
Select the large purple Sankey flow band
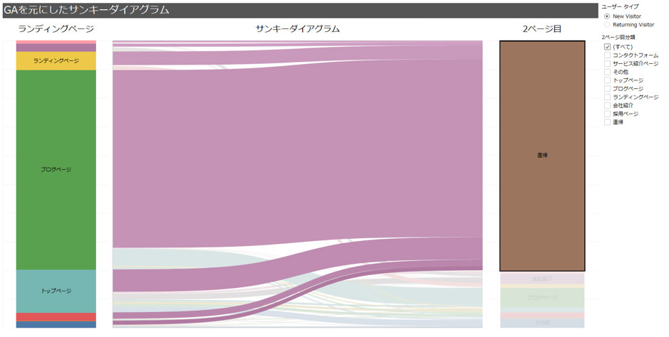tap(297, 153)
